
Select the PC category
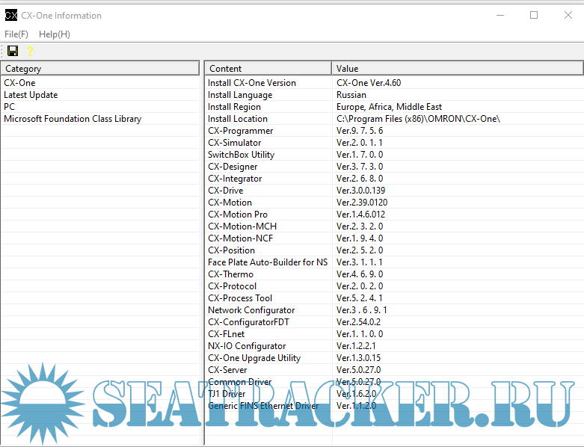tap(9, 107)
